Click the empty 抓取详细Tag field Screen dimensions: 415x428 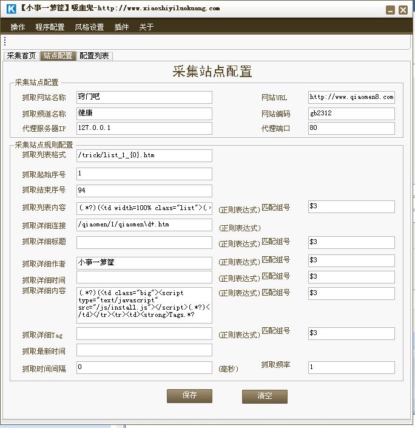[x=144, y=333]
